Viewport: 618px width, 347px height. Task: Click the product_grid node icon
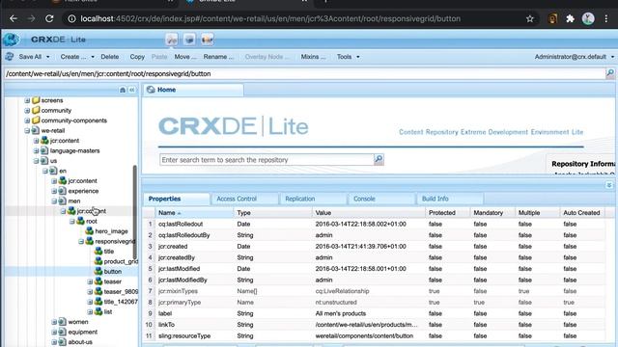pyautogui.click(x=98, y=261)
